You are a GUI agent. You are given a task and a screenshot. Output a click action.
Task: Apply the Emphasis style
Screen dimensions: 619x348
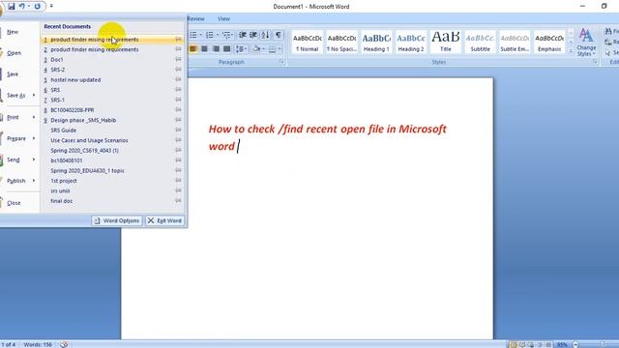[x=549, y=43]
